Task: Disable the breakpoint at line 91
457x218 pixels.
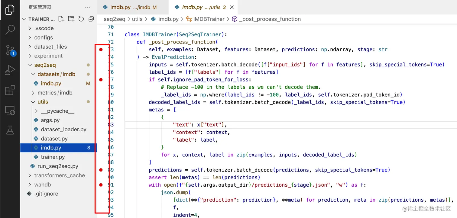Action: 101,185
